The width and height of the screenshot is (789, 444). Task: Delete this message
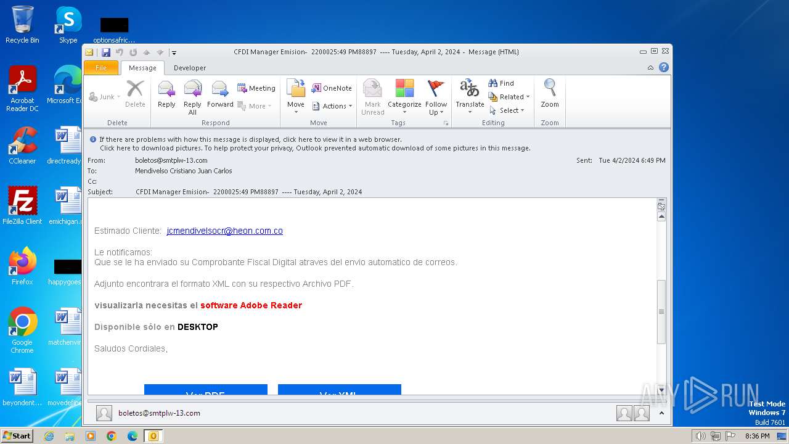[x=135, y=94]
